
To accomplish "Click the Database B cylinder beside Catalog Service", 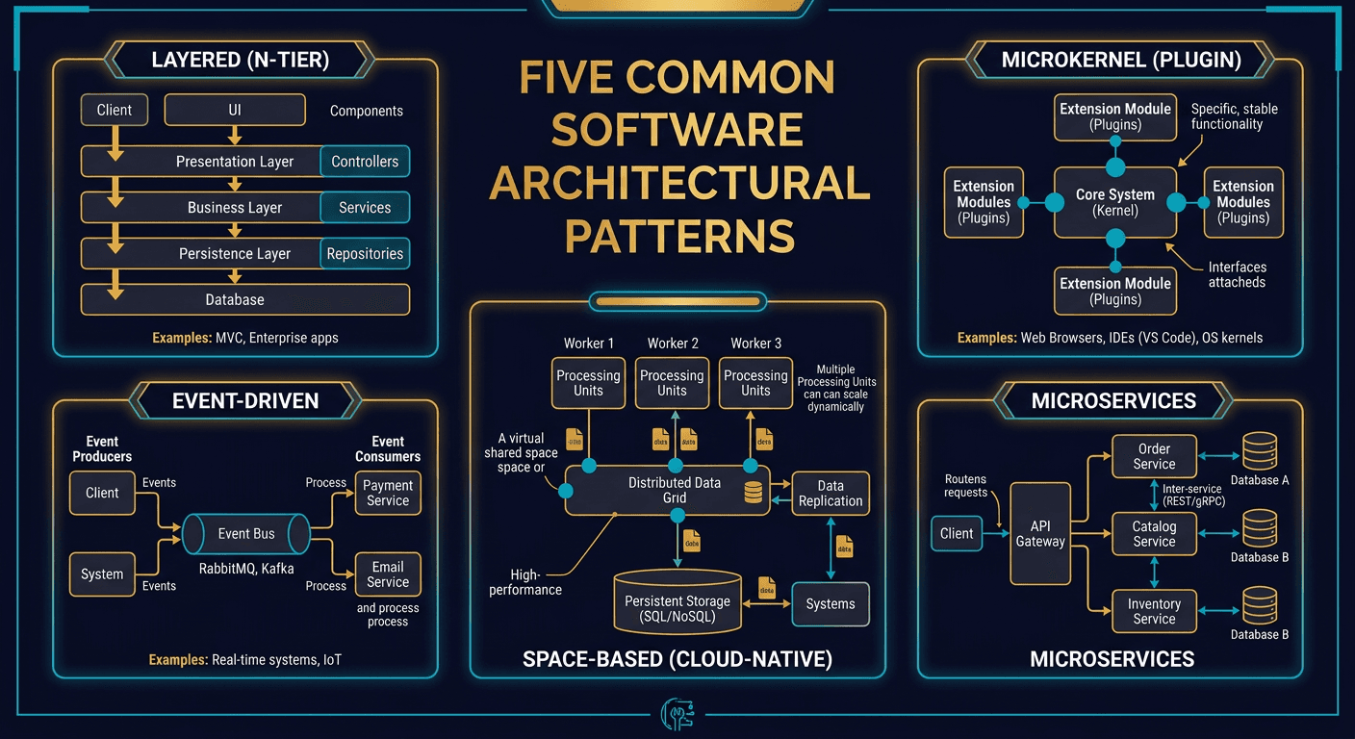I will (1259, 529).
